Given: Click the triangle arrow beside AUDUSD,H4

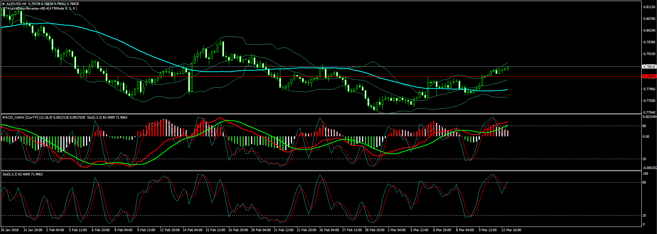Looking at the screenshot, I should tap(3, 4).
